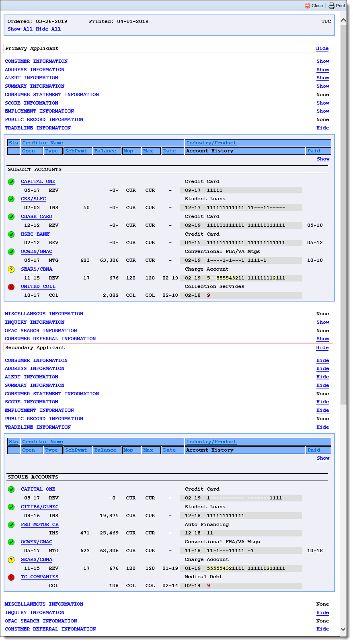Show primary ADDRESS INFORMATION section
This screenshot has height=643, width=353.
point(323,70)
